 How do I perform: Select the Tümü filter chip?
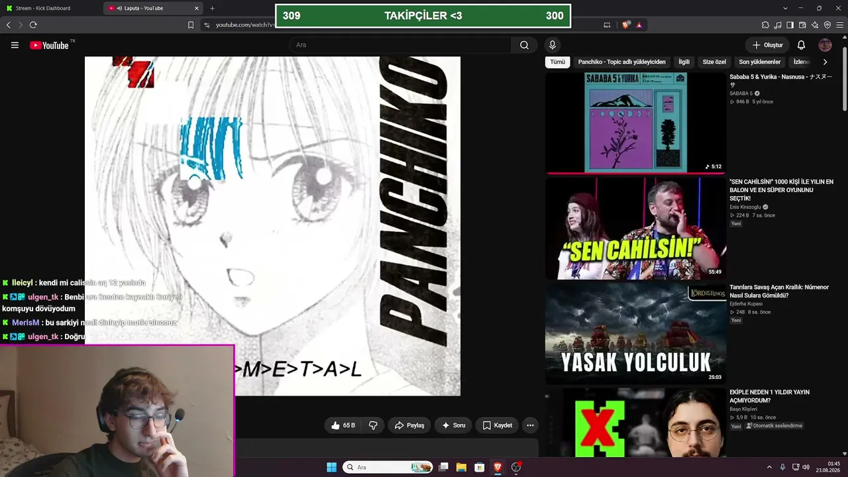[x=558, y=62]
